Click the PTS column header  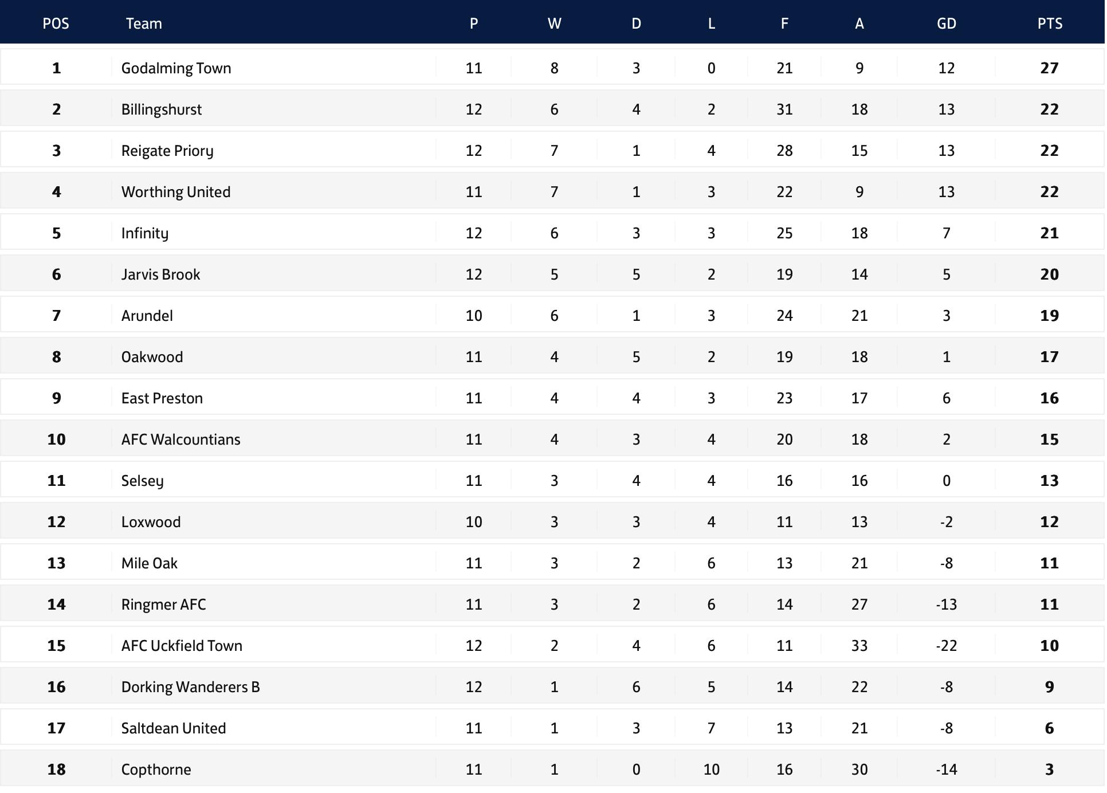[1049, 23]
